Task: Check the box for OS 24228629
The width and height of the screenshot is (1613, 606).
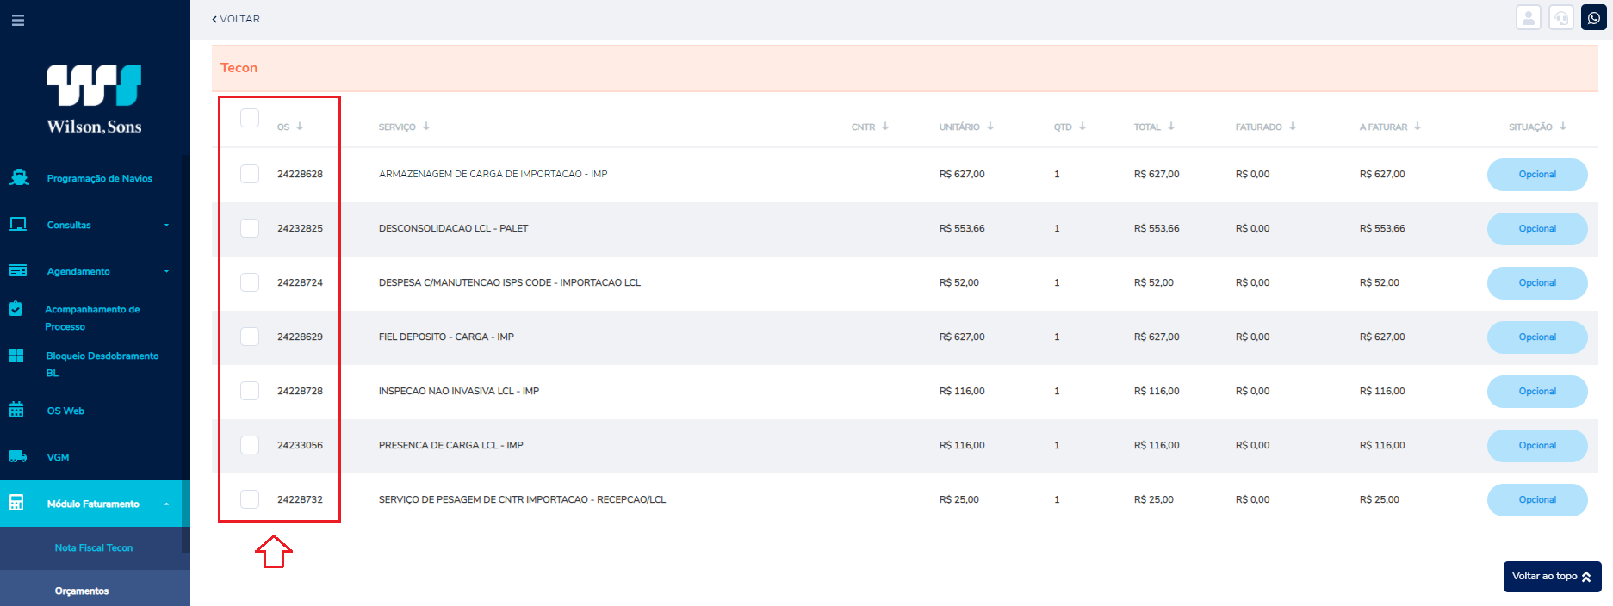Action: (250, 337)
